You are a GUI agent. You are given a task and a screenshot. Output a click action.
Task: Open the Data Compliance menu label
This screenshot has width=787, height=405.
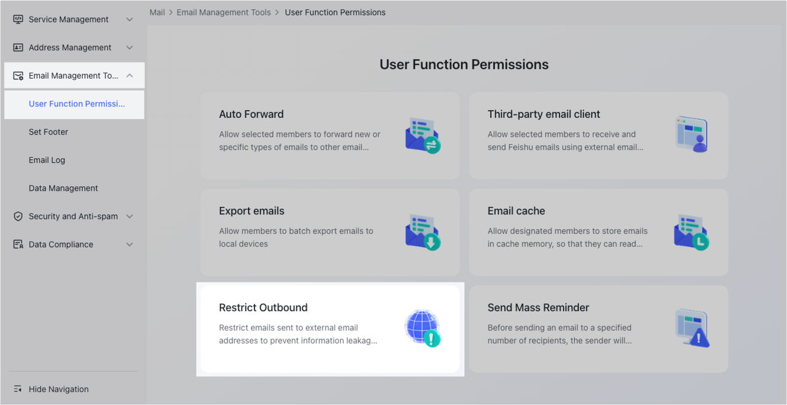[x=61, y=245]
